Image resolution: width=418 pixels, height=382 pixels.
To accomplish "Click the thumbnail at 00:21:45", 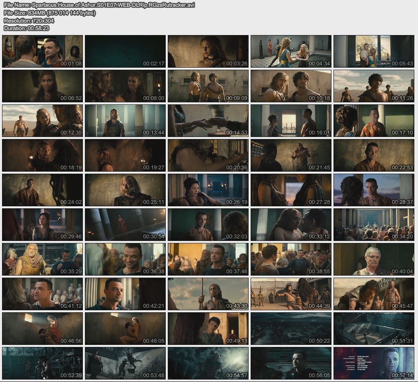I will [x=291, y=155].
